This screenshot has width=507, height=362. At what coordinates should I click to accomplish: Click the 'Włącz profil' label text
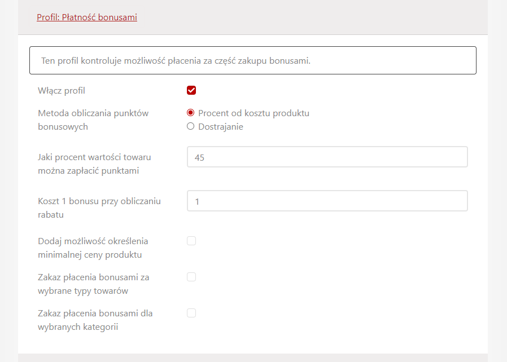point(62,90)
